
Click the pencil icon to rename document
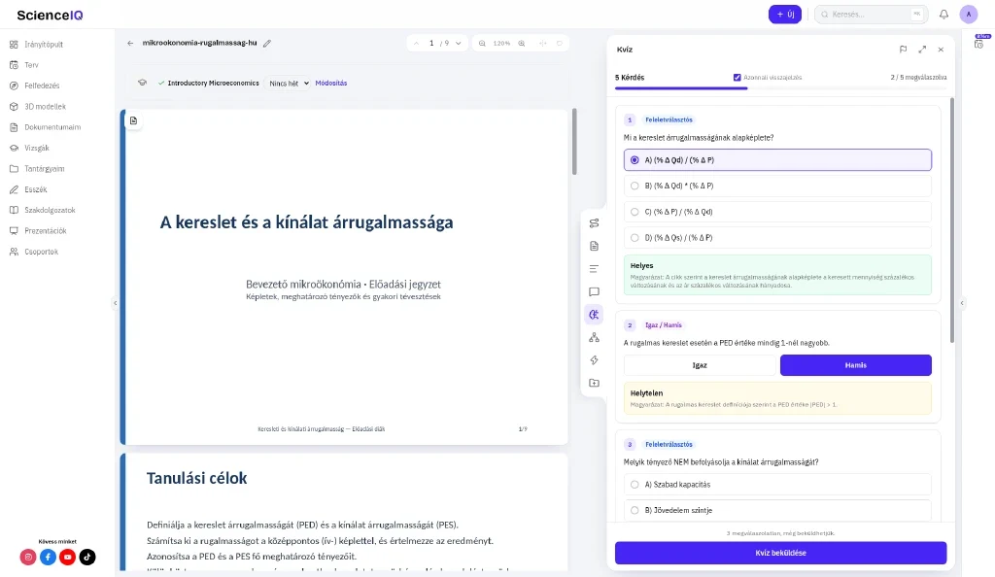267,43
